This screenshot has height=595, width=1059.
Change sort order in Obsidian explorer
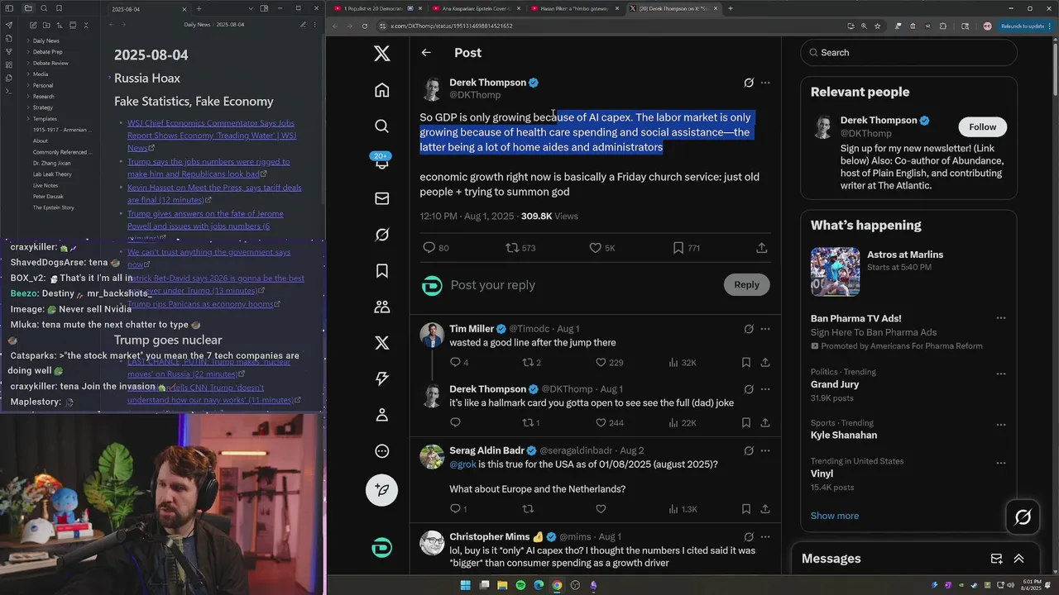(x=60, y=26)
